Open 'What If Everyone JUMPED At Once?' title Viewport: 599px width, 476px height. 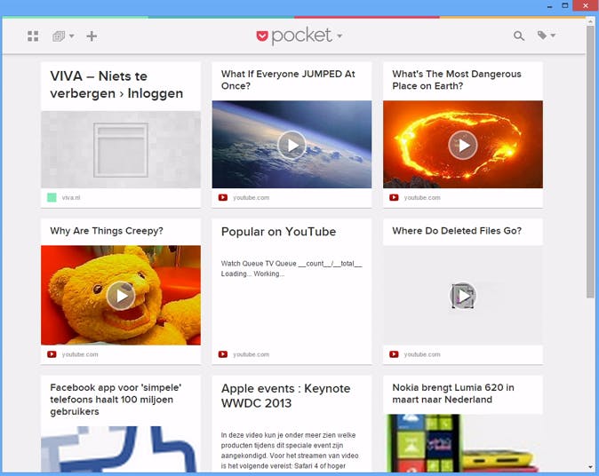(288, 80)
